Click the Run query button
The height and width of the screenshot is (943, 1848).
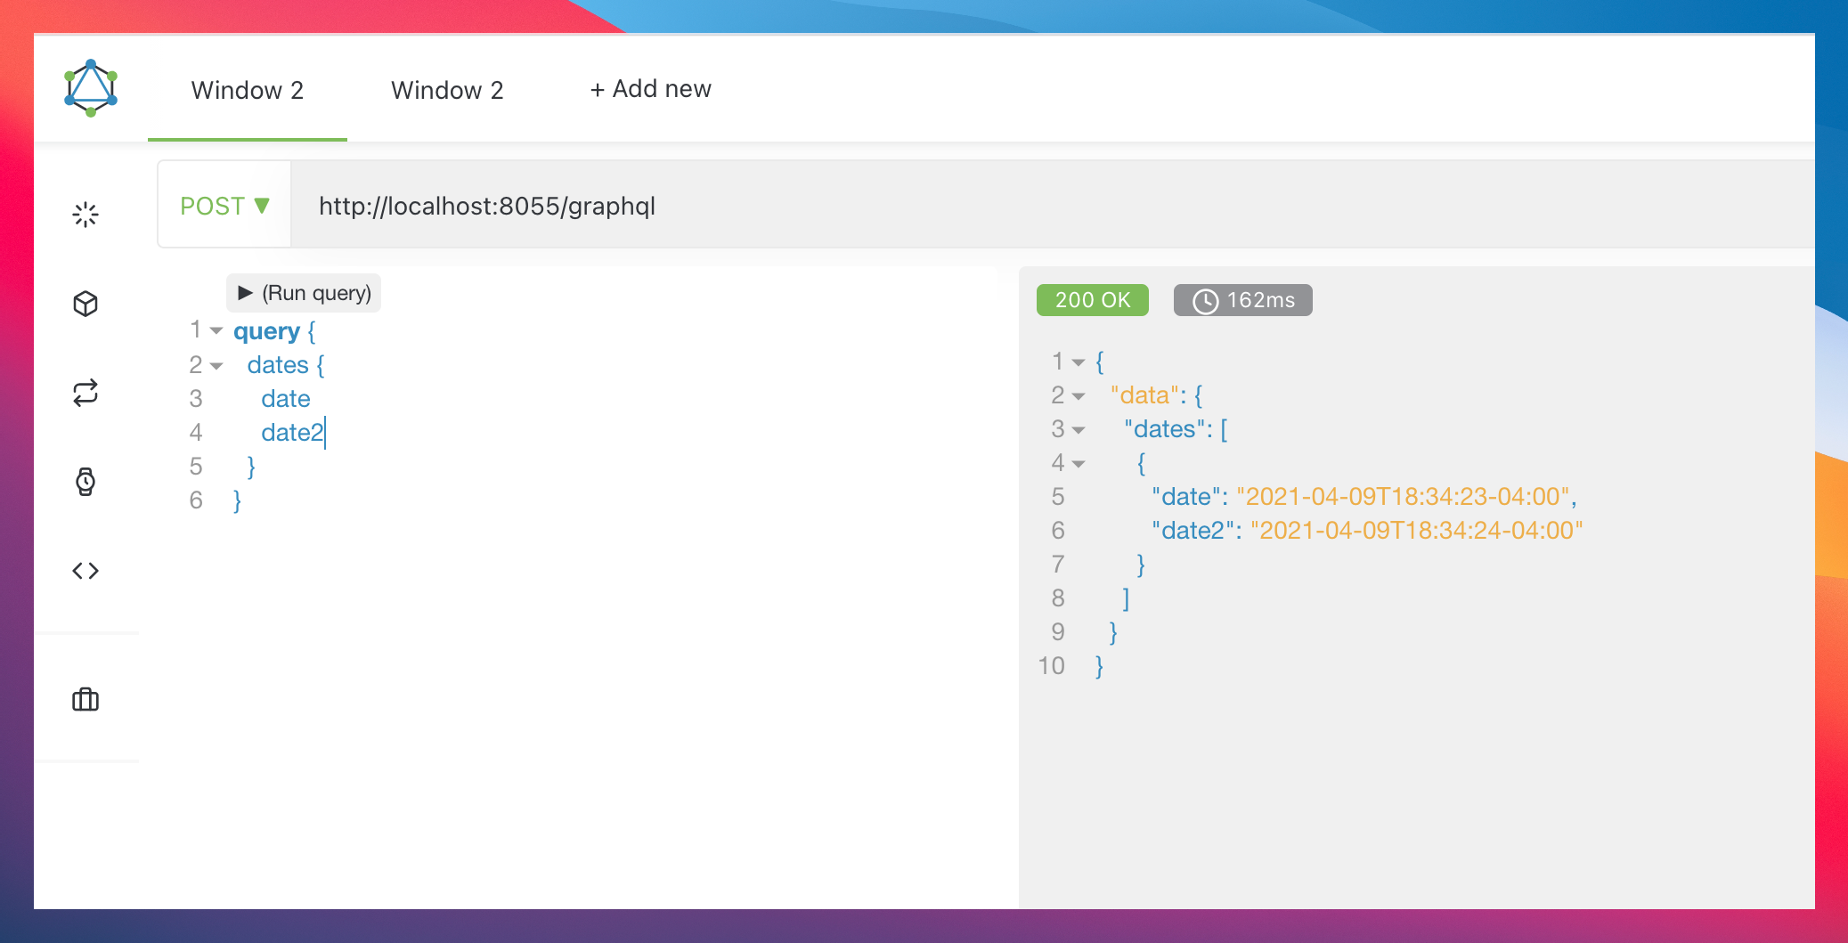pos(304,293)
